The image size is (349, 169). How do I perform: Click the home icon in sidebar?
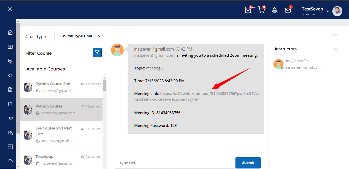pos(10,32)
